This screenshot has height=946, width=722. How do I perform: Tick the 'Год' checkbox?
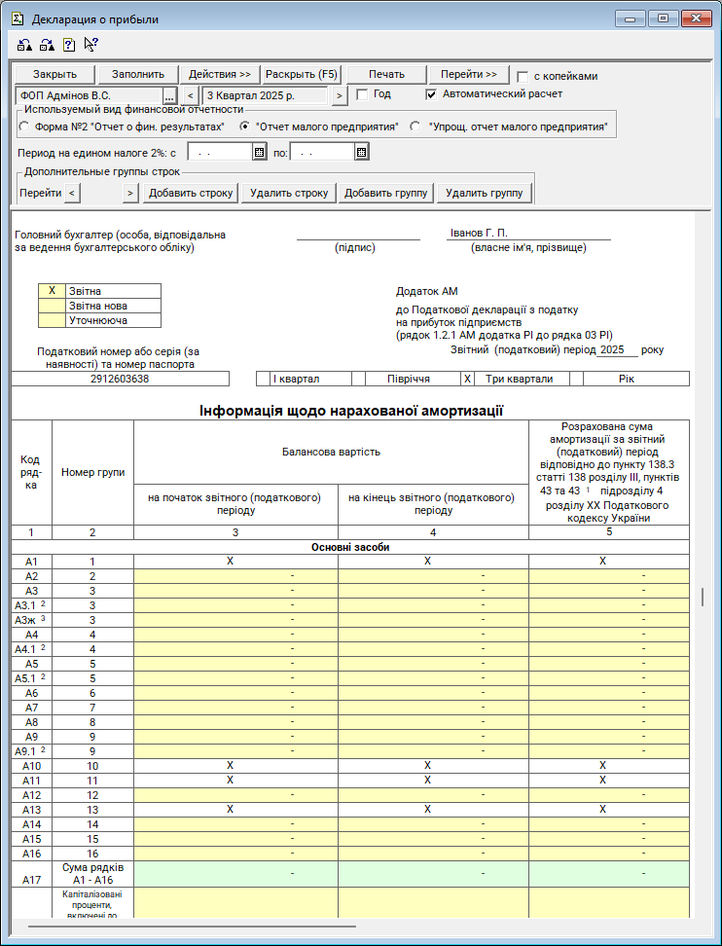[362, 94]
